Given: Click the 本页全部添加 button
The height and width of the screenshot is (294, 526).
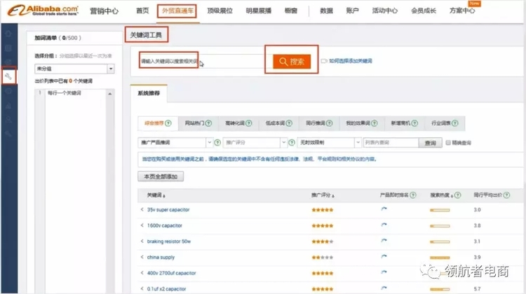Looking at the screenshot, I should (x=160, y=176).
